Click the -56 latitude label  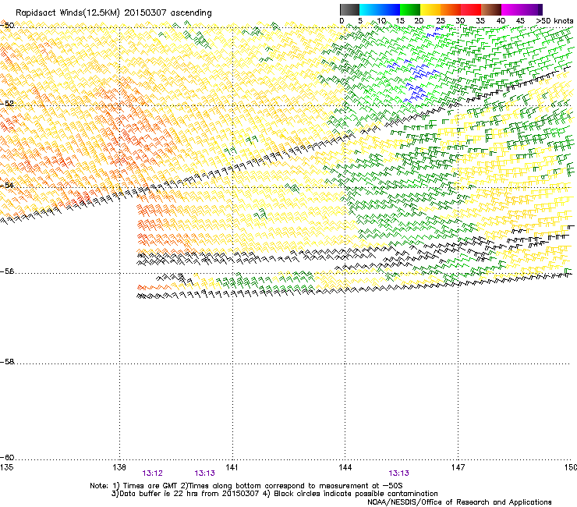click(x=7, y=271)
